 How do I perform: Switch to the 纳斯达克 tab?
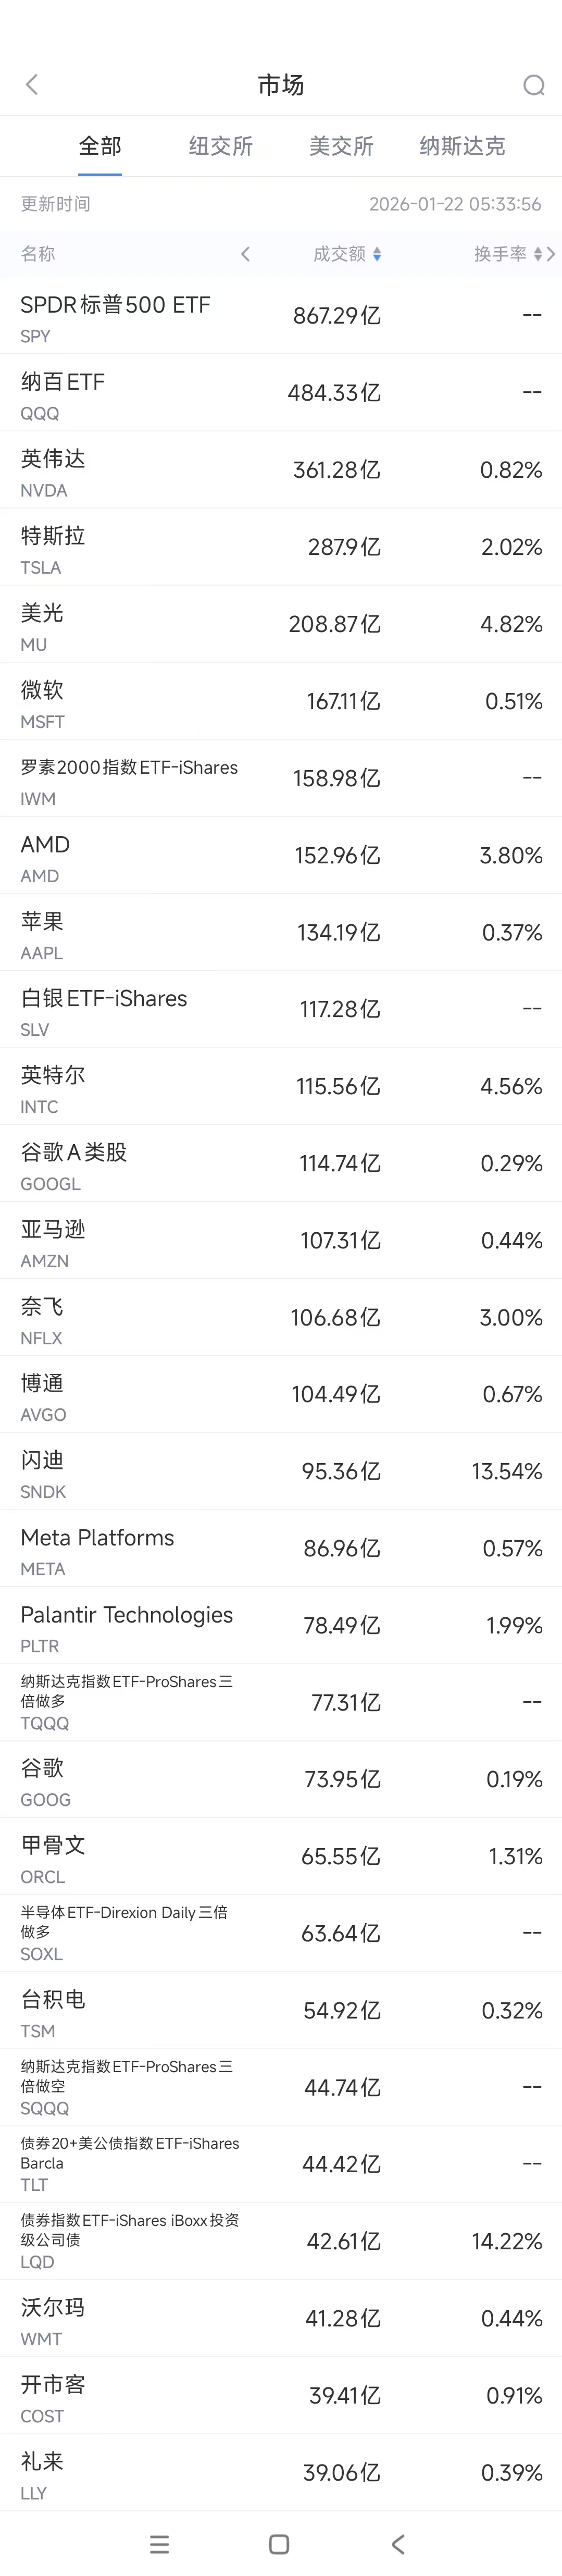click(462, 146)
